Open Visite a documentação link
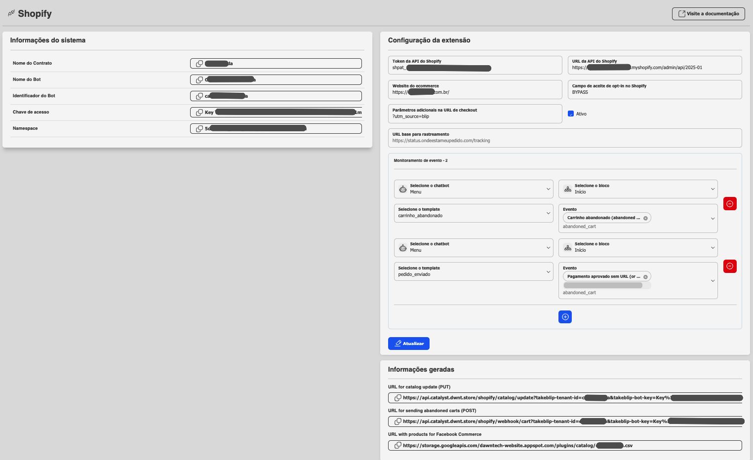Image resolution: width=753 pixels, height=460 pixels. 709,14
